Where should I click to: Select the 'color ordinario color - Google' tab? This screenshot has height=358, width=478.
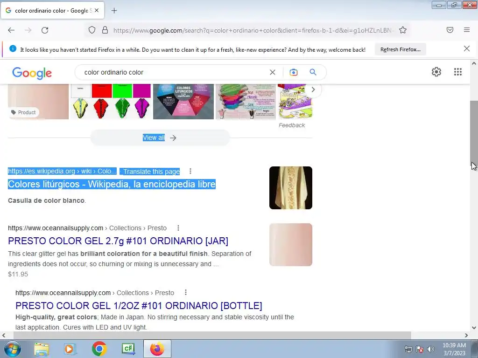[52, 10]
